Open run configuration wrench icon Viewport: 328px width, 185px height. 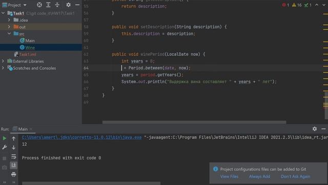[x=5, y=147]
